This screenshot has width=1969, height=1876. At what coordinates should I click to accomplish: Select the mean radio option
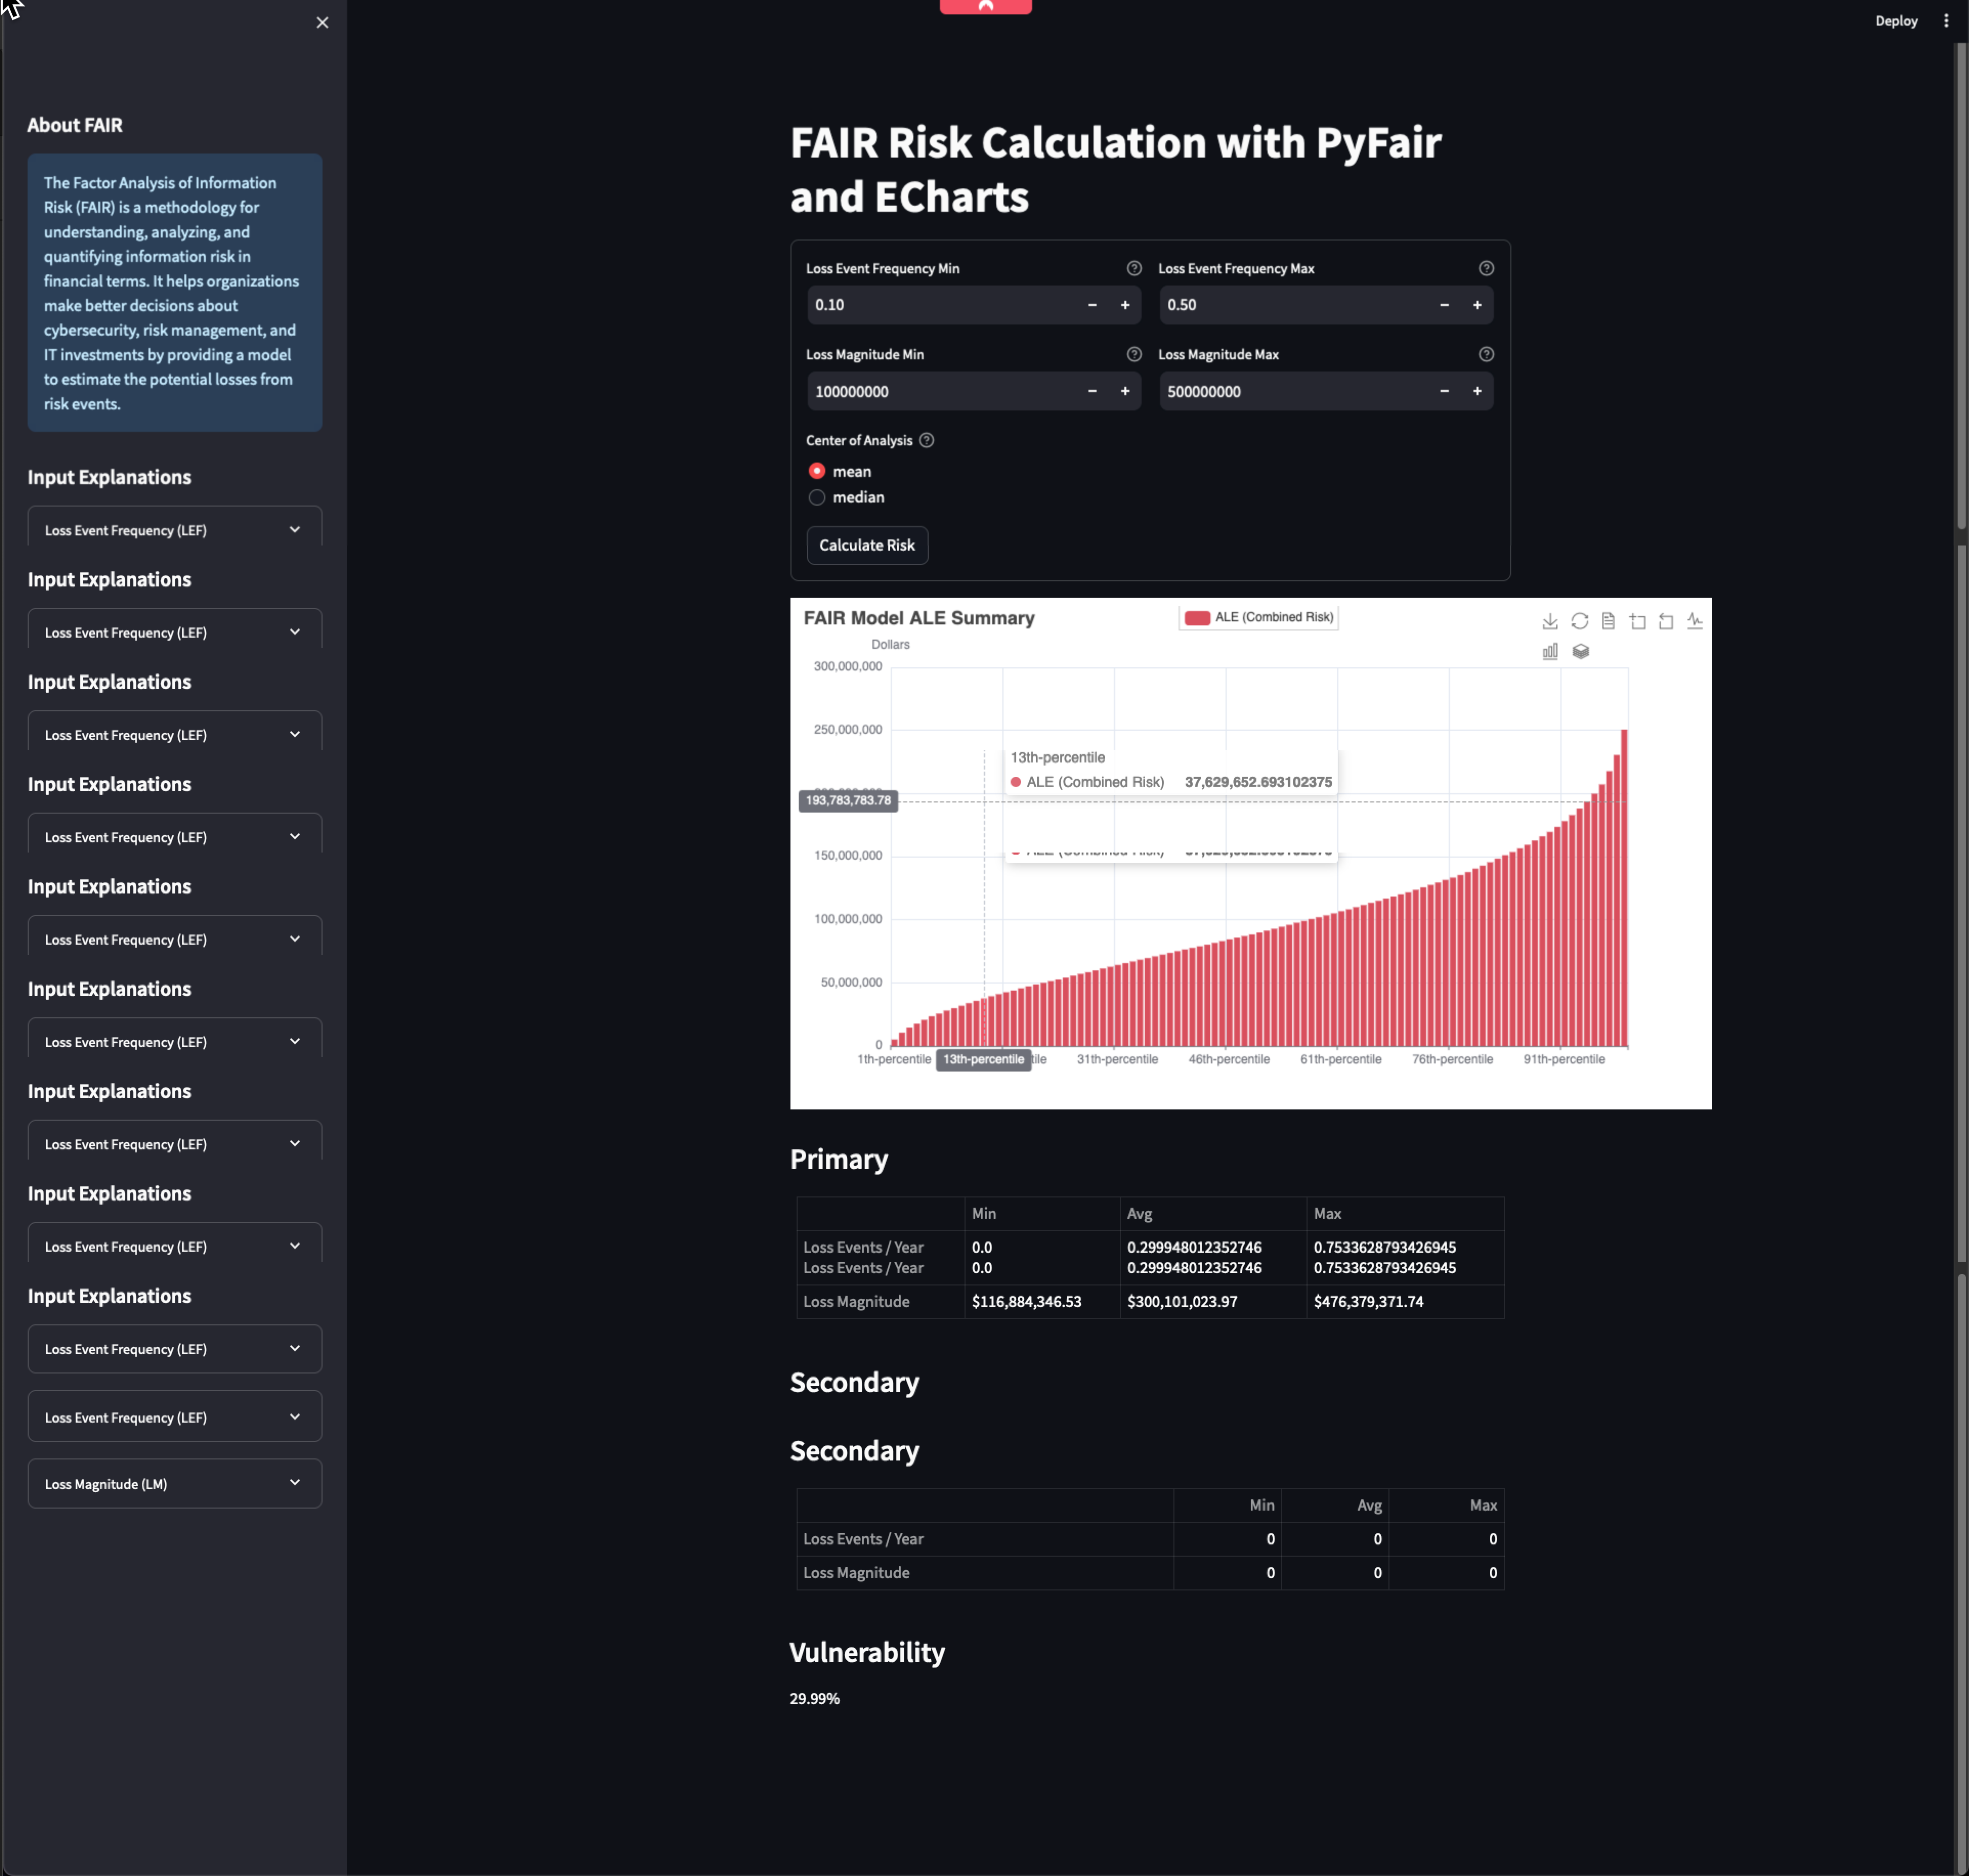pos(818,471)
